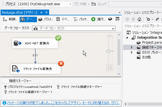Select the 接続マネージャー tab header
Screen dimensions: 162x107
click(20, 81)
